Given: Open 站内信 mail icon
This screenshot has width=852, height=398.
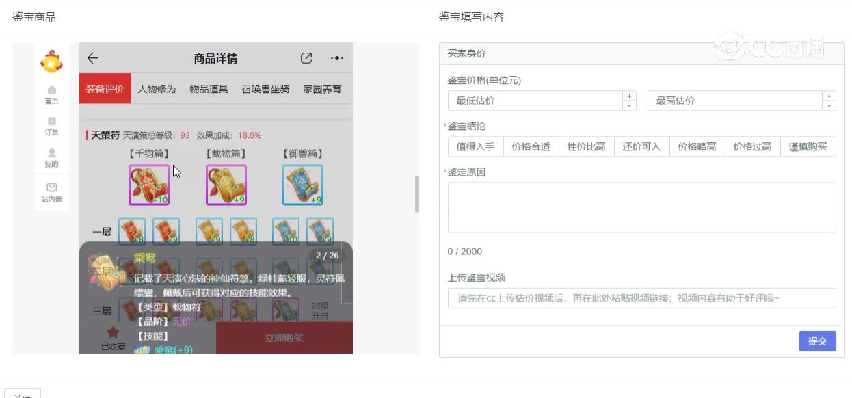Looking at the screenshot, I should click(51, 193).
